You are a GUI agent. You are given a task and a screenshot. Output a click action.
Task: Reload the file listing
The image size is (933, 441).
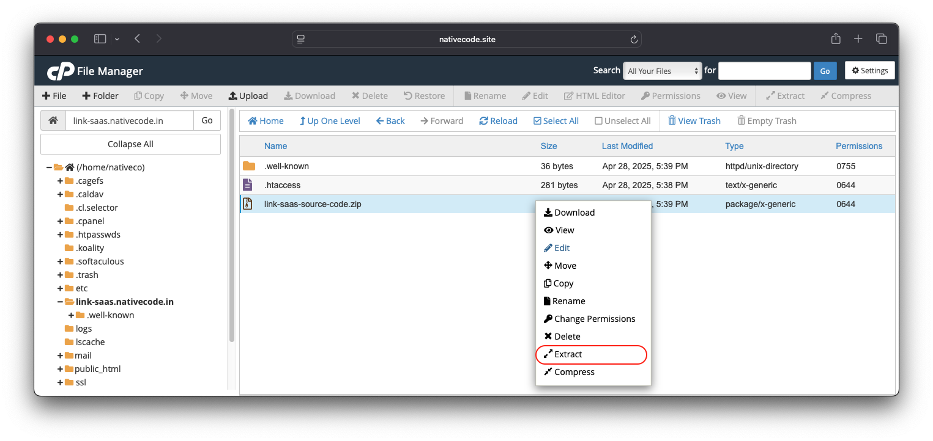point(498,121)
